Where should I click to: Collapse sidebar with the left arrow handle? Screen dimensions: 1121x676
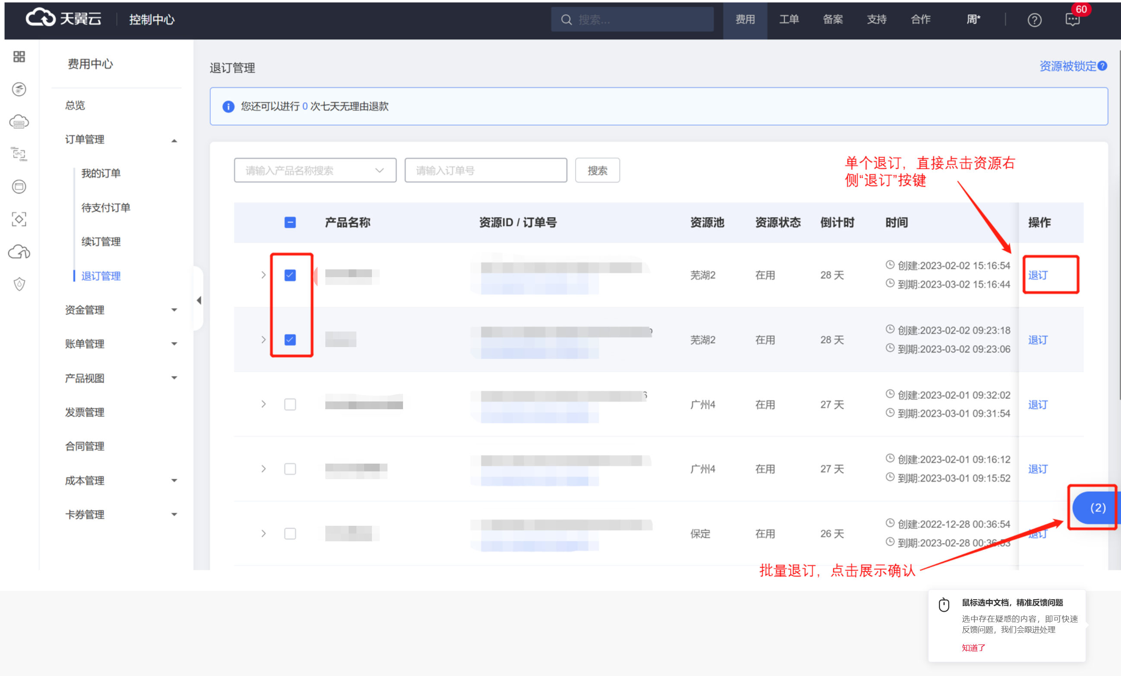pos(199,300)
